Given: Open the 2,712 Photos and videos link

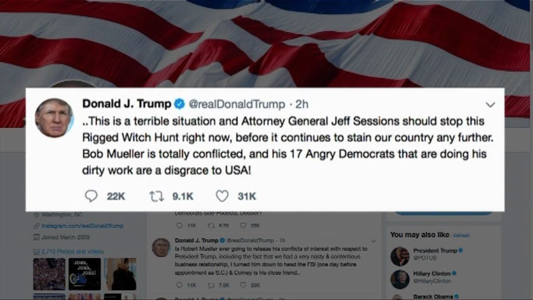Looking at the screenshot, I should pyautogui.click(x=72, y=252).
